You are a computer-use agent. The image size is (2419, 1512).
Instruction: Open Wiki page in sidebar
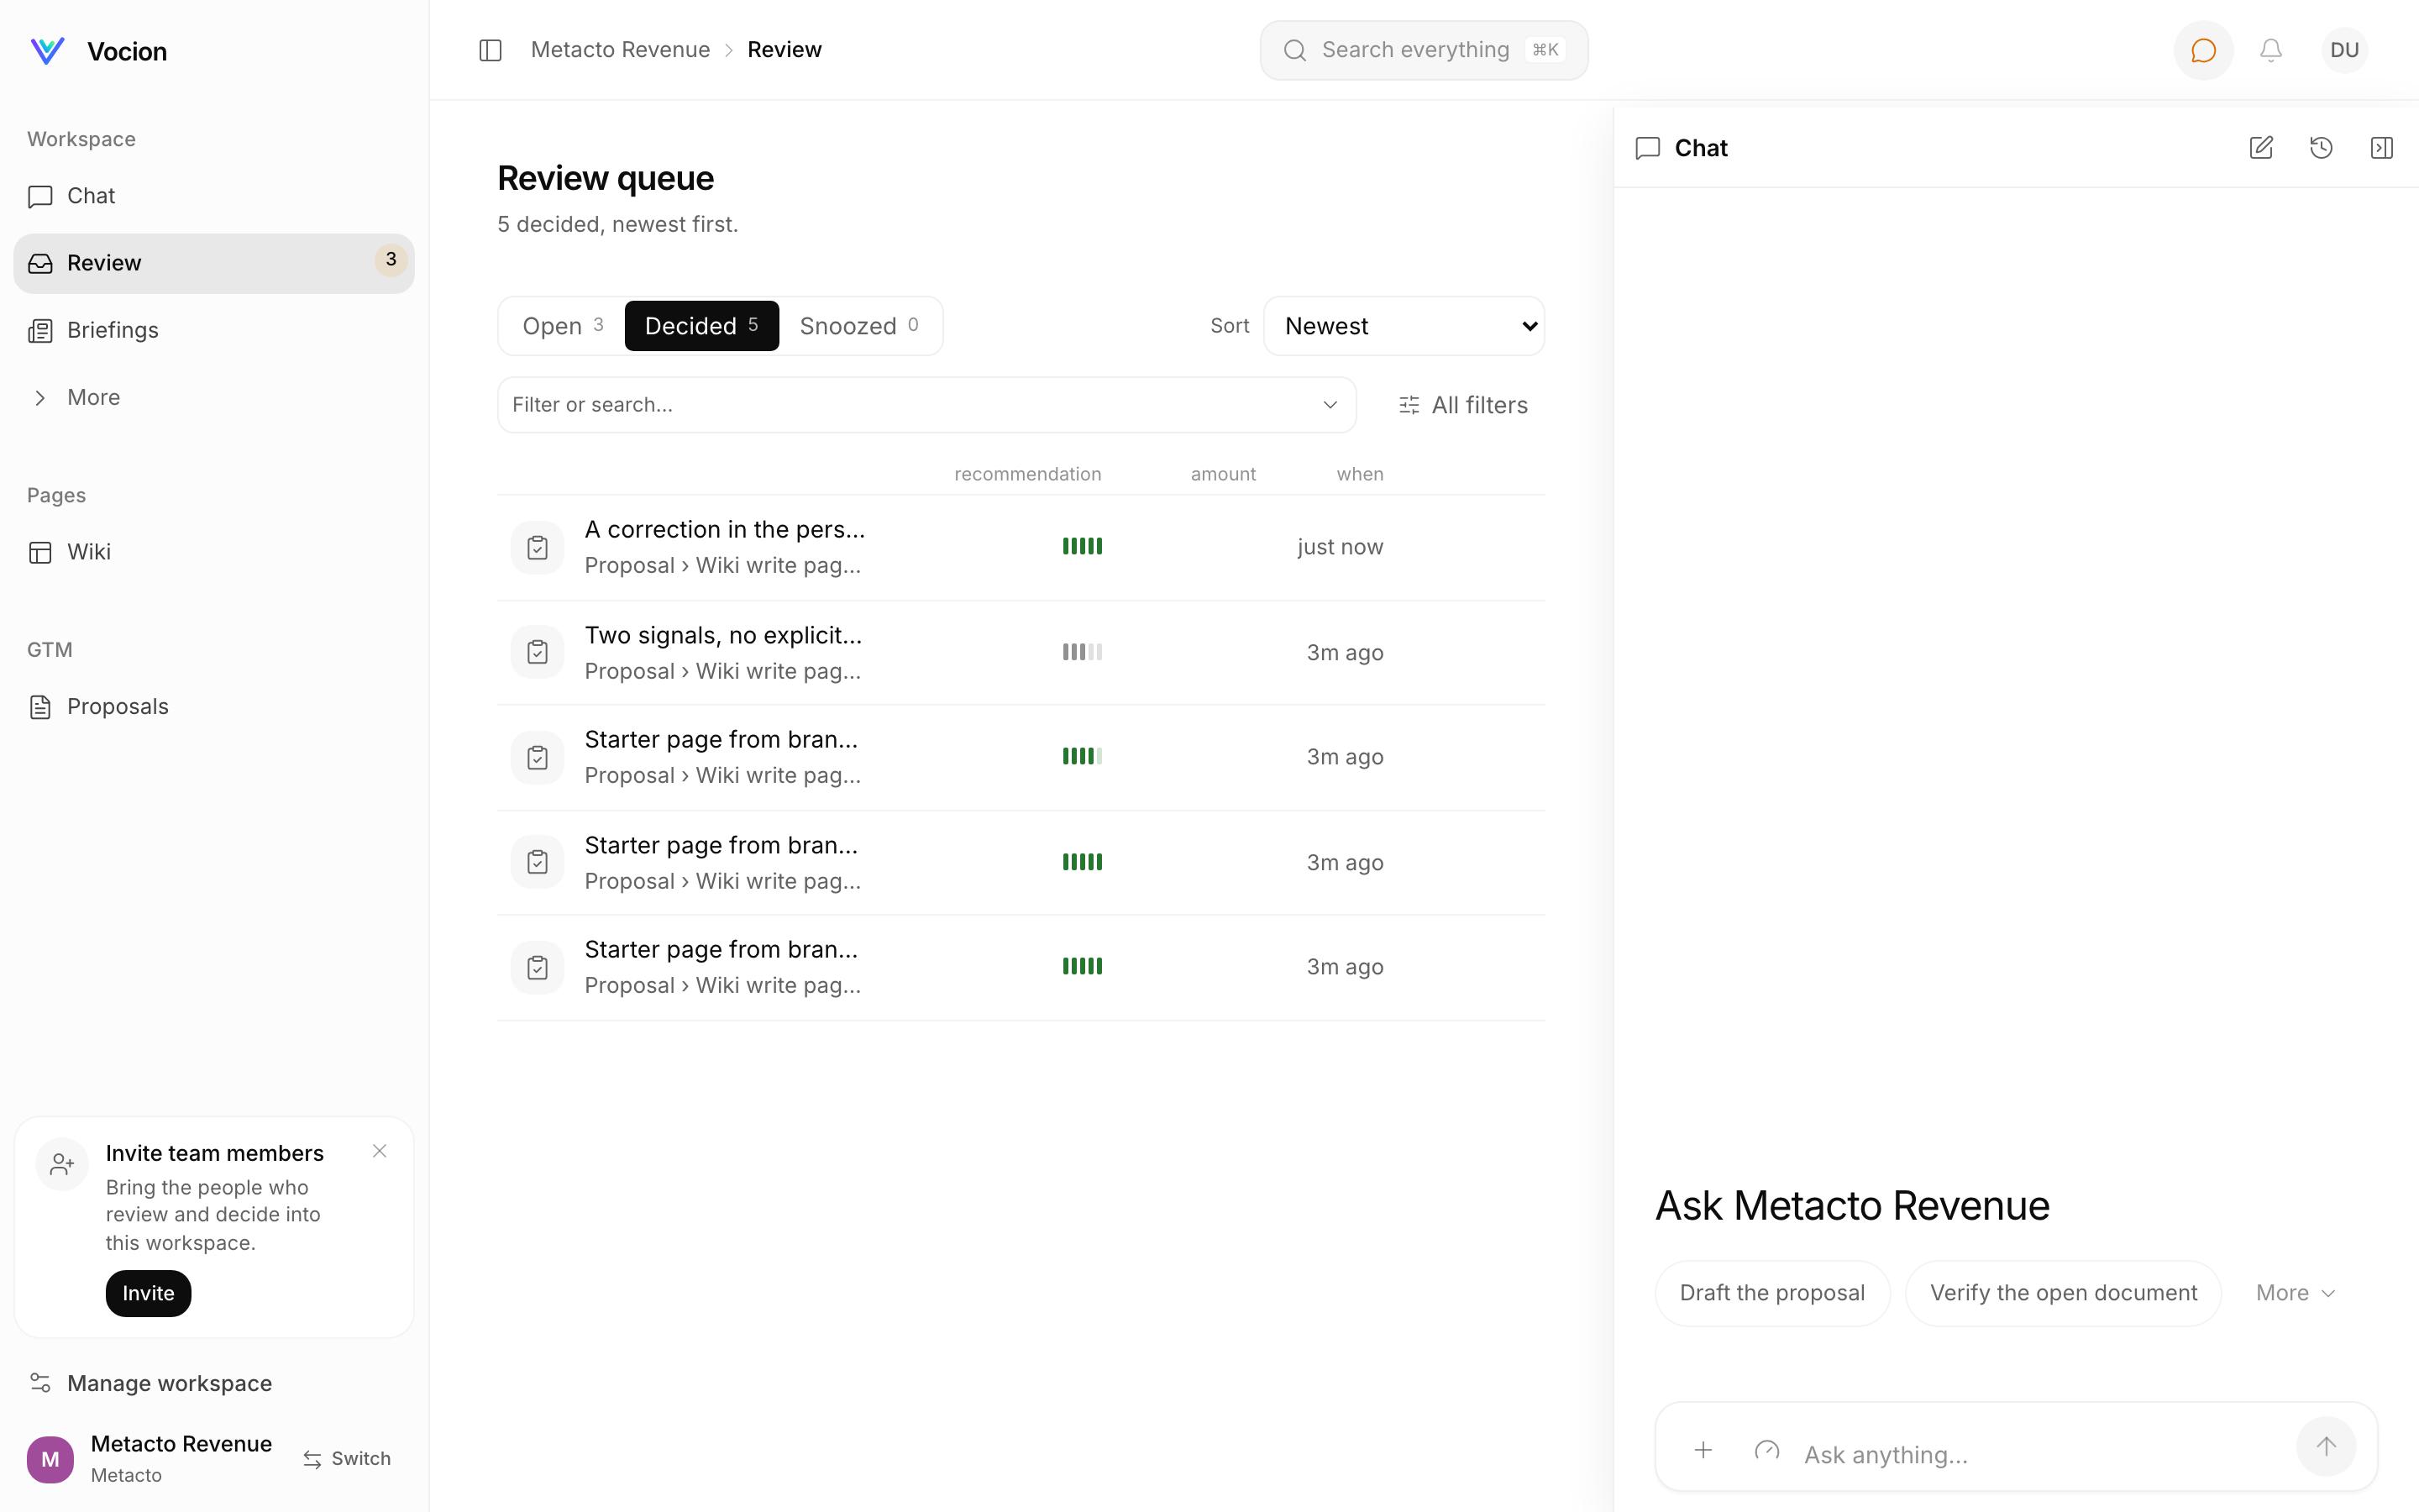214,552
